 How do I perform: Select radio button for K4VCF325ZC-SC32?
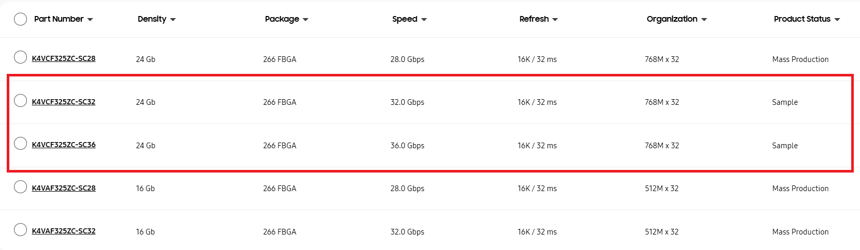point(20,101)
